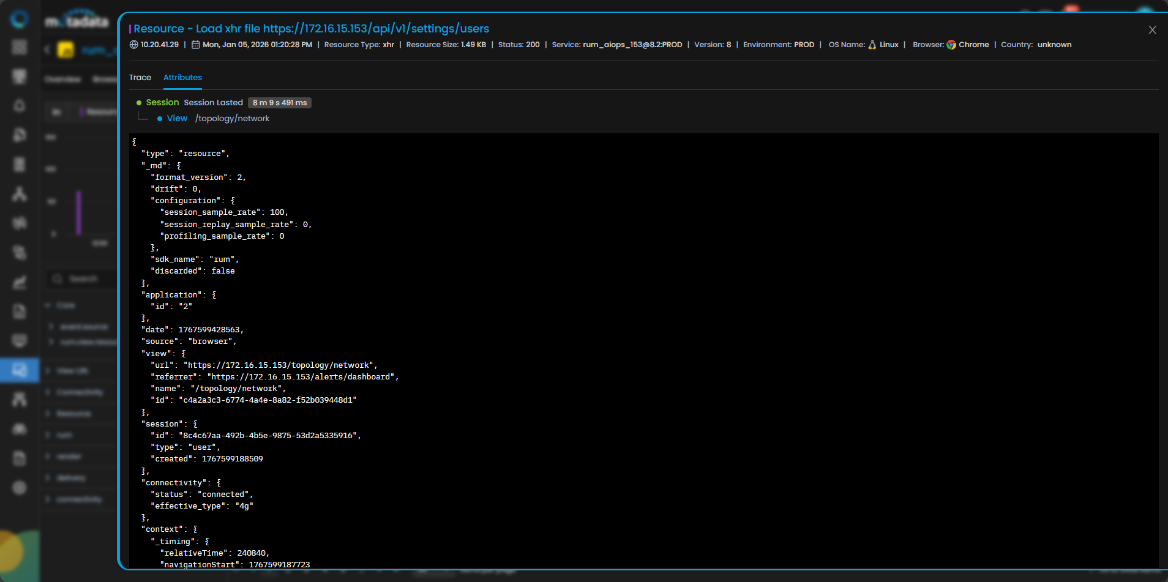Switch to the Trace tab

point(140,78)
